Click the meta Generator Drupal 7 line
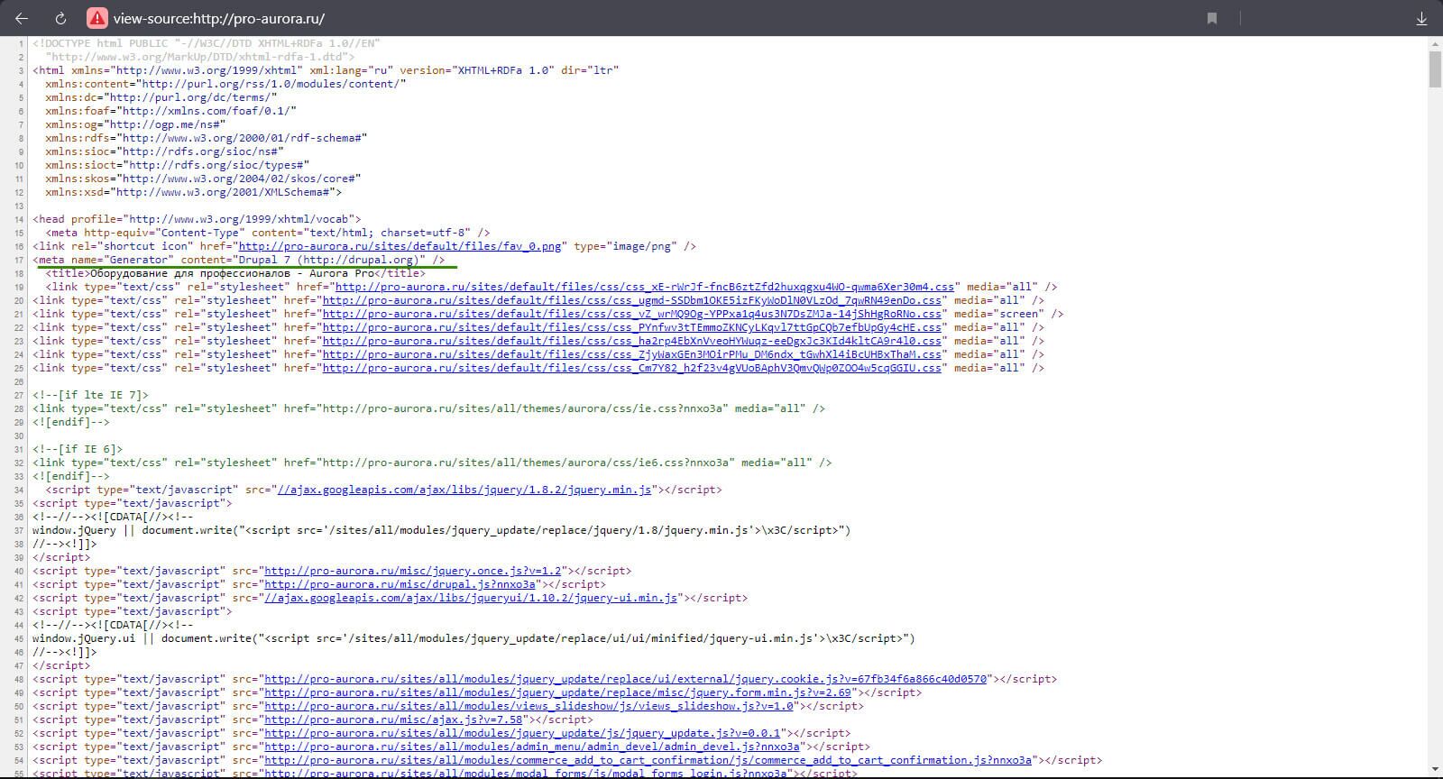Viewport: 1443px width, 779px height. click(239, 260)
